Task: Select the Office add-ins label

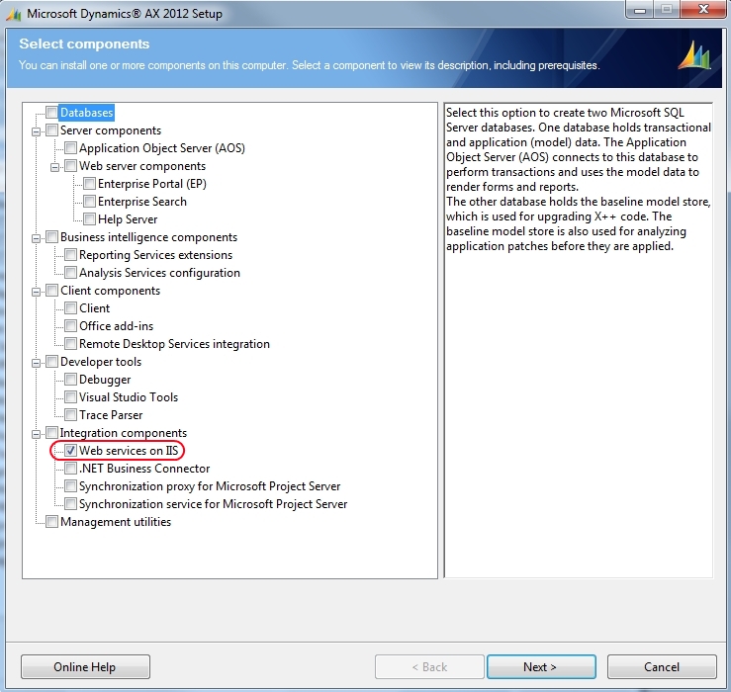Action: click(x=116, y=326)
